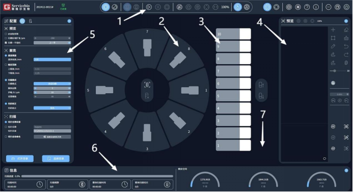The image size is (353, 192).
Task: Open the scan mode blue dropdown
Action: 52,84
